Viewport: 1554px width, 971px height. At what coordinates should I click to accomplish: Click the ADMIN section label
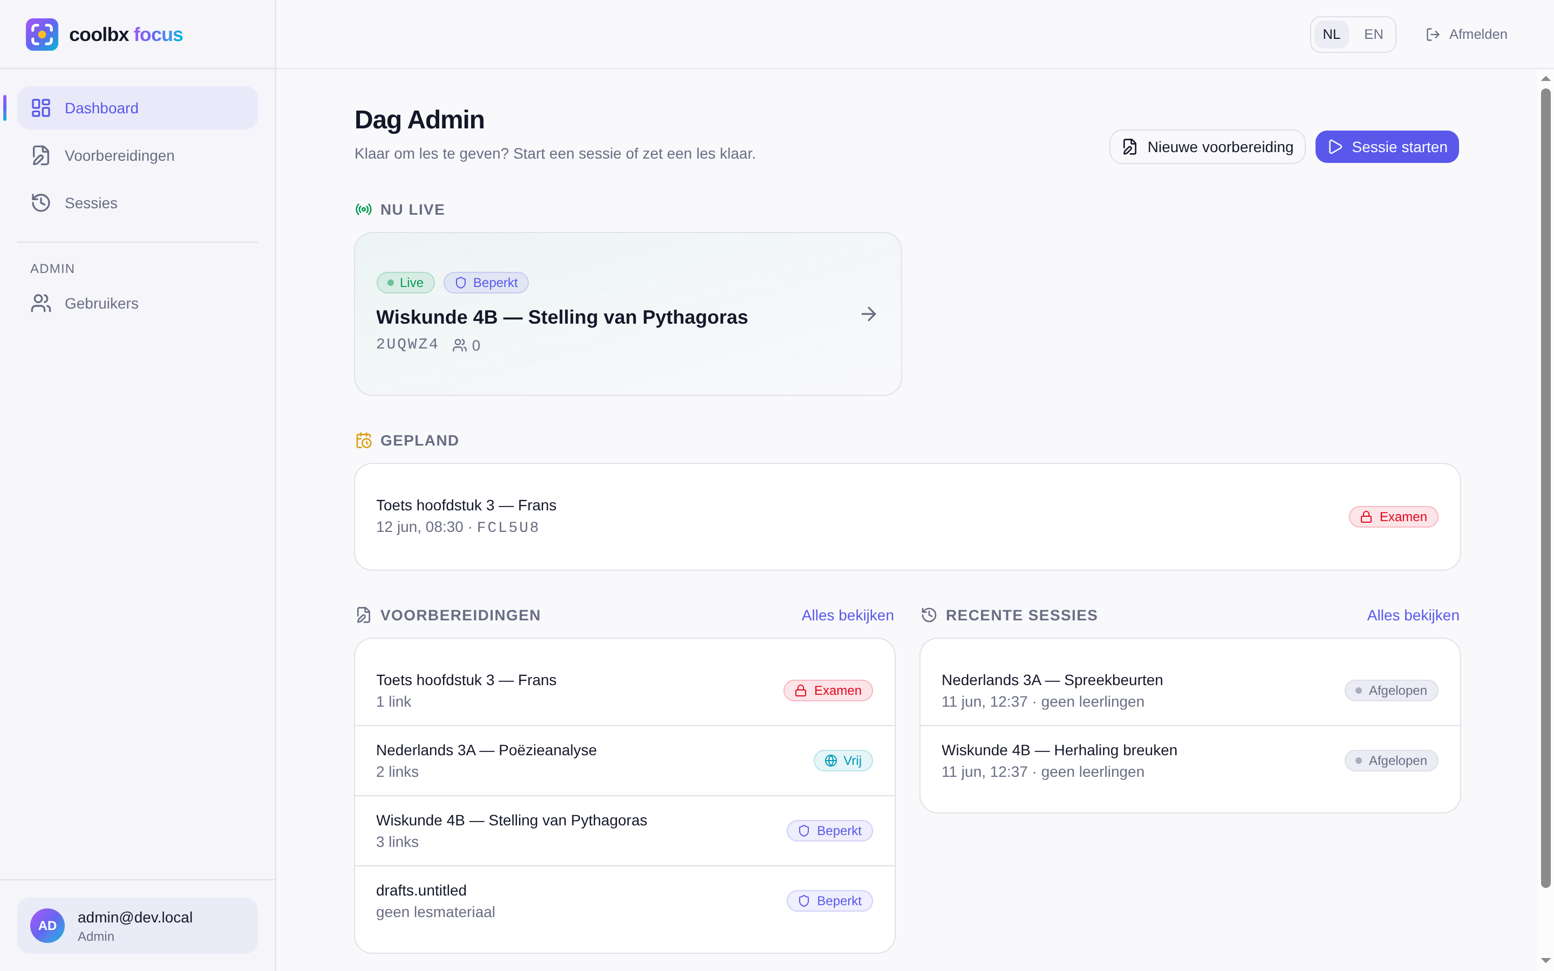tap(53, 269)
